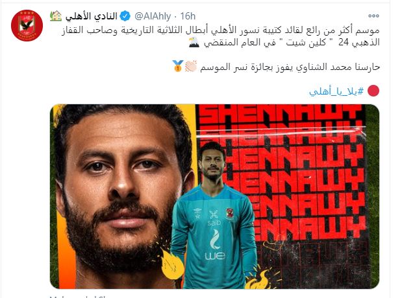Viewport: 402px width, 298px height.
Task: Open the Al Ahly red eagle profile avatar
Action: click(27, 25)
